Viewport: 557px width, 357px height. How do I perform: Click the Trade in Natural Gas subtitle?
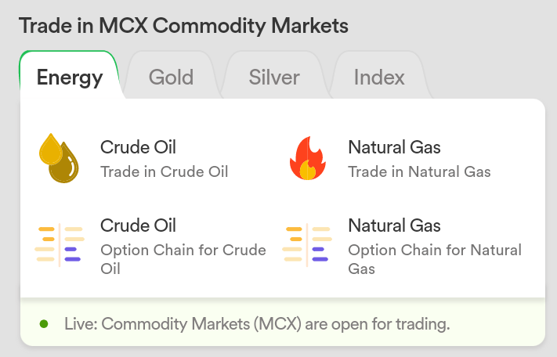(x=419, y=171)
